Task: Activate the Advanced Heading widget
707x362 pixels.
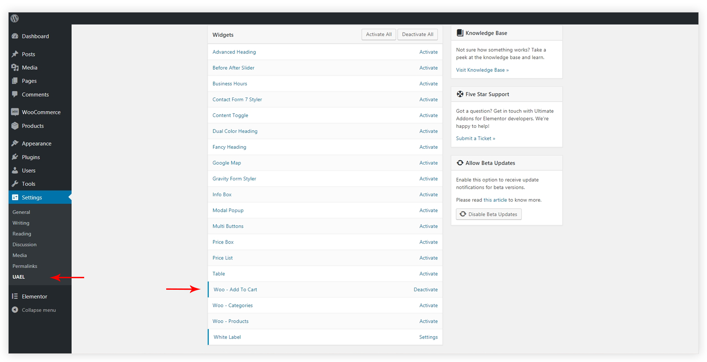Action: (x=428, y=52)
